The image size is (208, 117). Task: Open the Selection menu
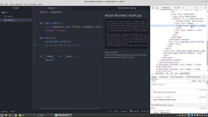pos(19,4)
